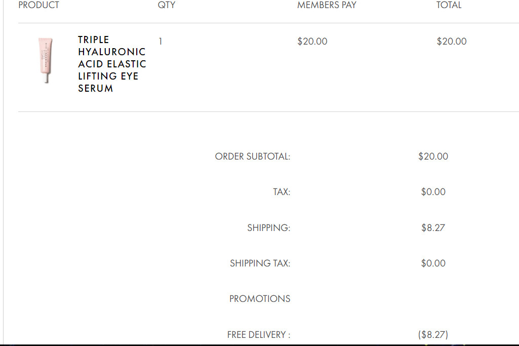Viewport: 519px width, 346px height.
Task: Click the free delivery discount ($8.27)
Action: (x=433, y=334)
